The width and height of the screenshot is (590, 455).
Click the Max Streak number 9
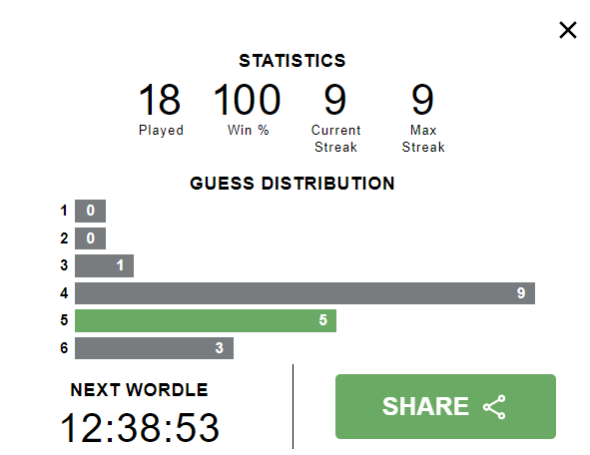pyautogui.click(x=423, y=100)
